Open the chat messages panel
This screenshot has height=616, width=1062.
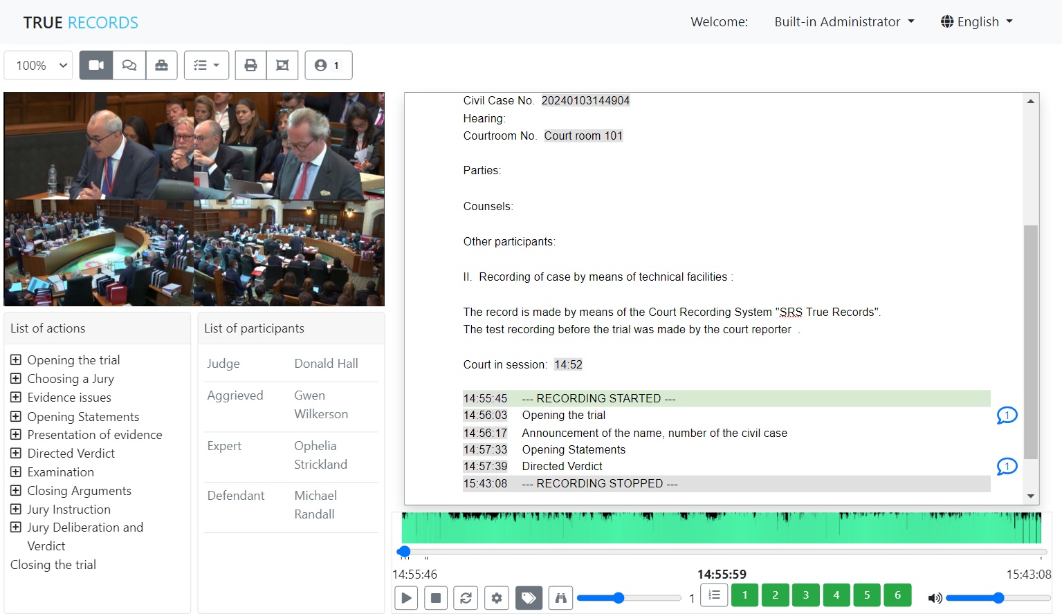pyautogui.click(x=129, y=65)
